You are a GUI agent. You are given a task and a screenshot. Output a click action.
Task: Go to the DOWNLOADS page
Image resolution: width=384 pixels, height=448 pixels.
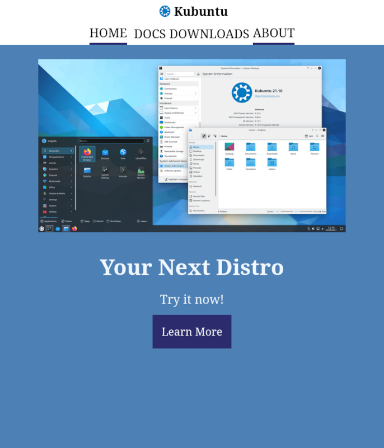tap(209, 34)
